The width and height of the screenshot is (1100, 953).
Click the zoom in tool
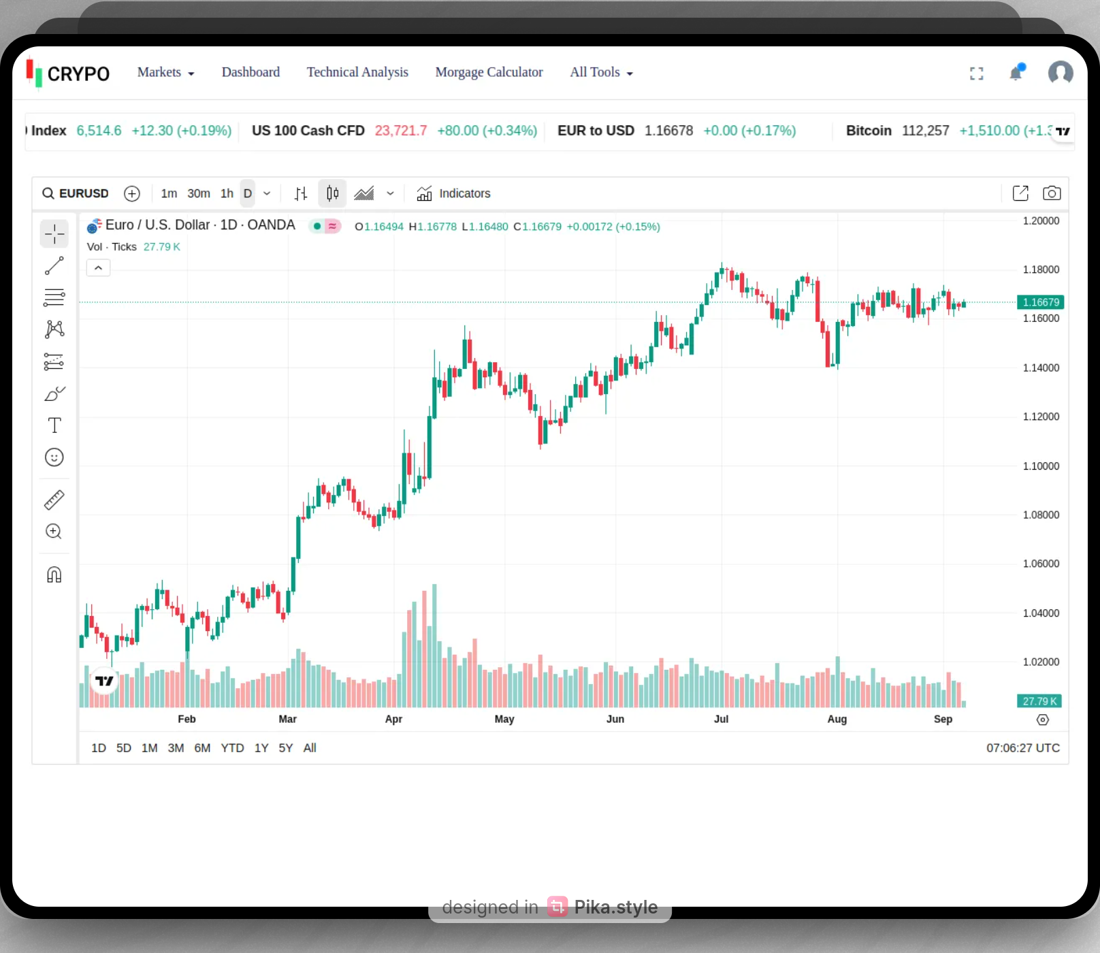(x=54, y=532)
